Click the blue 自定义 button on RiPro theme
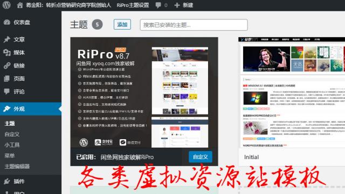Image resolution: width=345 pixels, height=194 pixels. click(x=201, y=157)
